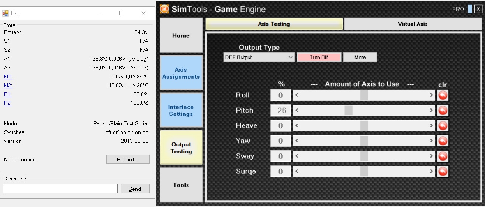Open Axis Assignments section
485x207 pixels.
click(x=181, y=73)
